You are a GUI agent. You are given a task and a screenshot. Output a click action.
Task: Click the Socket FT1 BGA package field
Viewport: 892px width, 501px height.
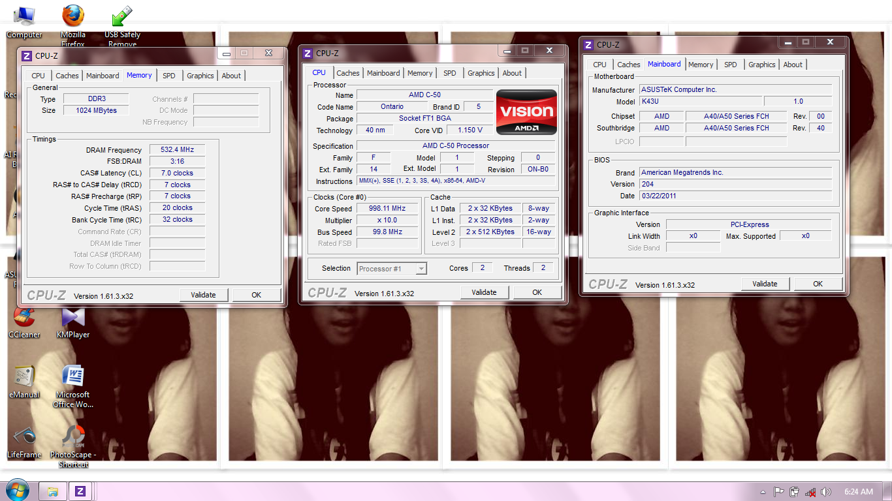pyautogui.click(x=424, y=119)
